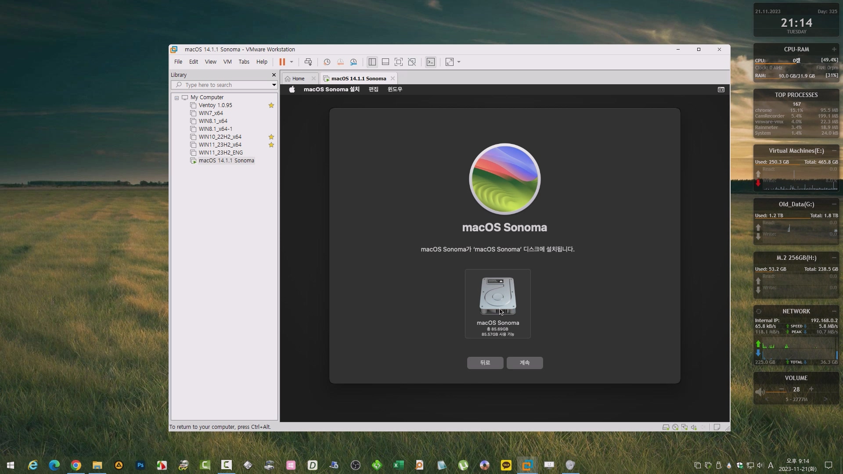Enter full screen mode

[x=399, y=62]
